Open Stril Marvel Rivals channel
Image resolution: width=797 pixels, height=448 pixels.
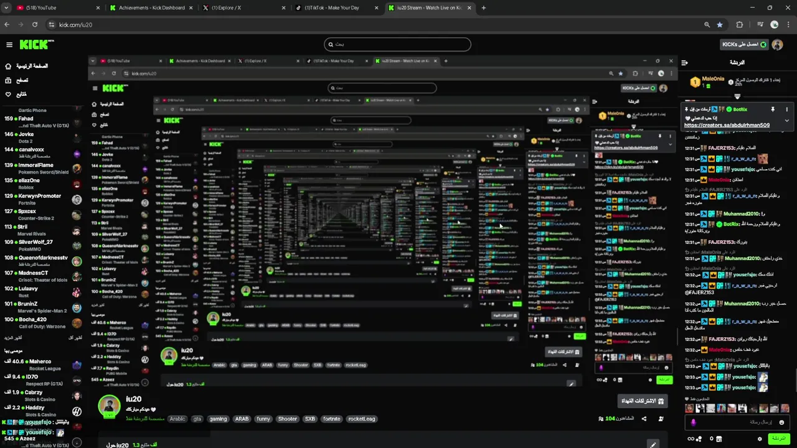point(42,230)
